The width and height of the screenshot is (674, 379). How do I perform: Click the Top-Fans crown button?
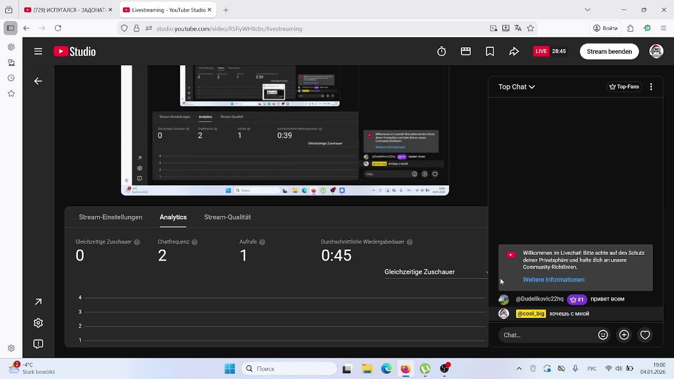(x=624, y=87)
